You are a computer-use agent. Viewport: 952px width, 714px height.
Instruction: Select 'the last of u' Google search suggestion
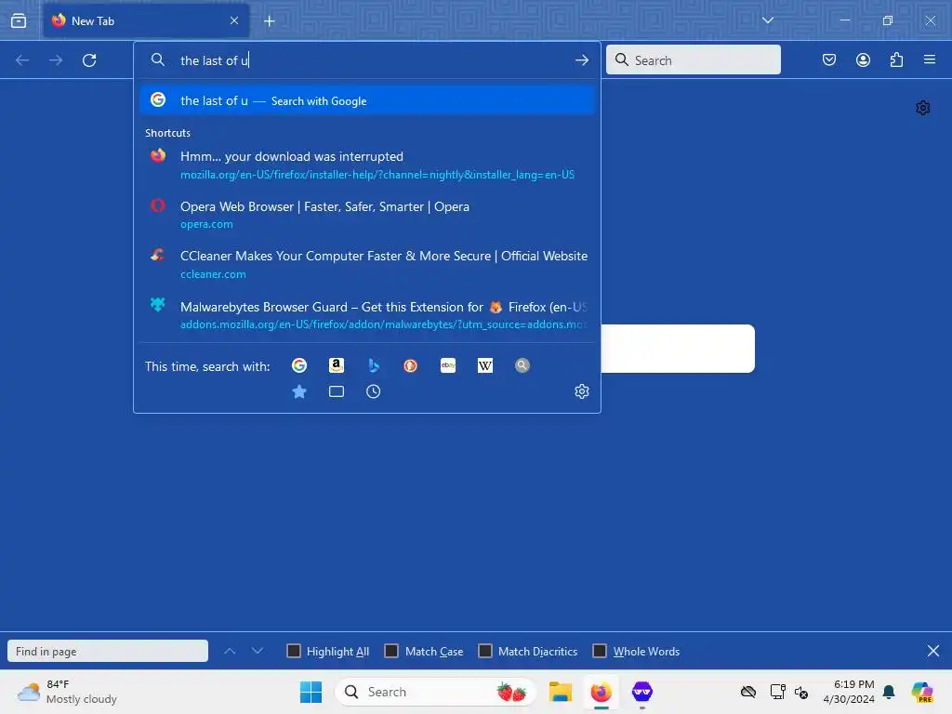366,100
